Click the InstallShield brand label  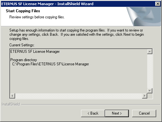click(11, 104)
